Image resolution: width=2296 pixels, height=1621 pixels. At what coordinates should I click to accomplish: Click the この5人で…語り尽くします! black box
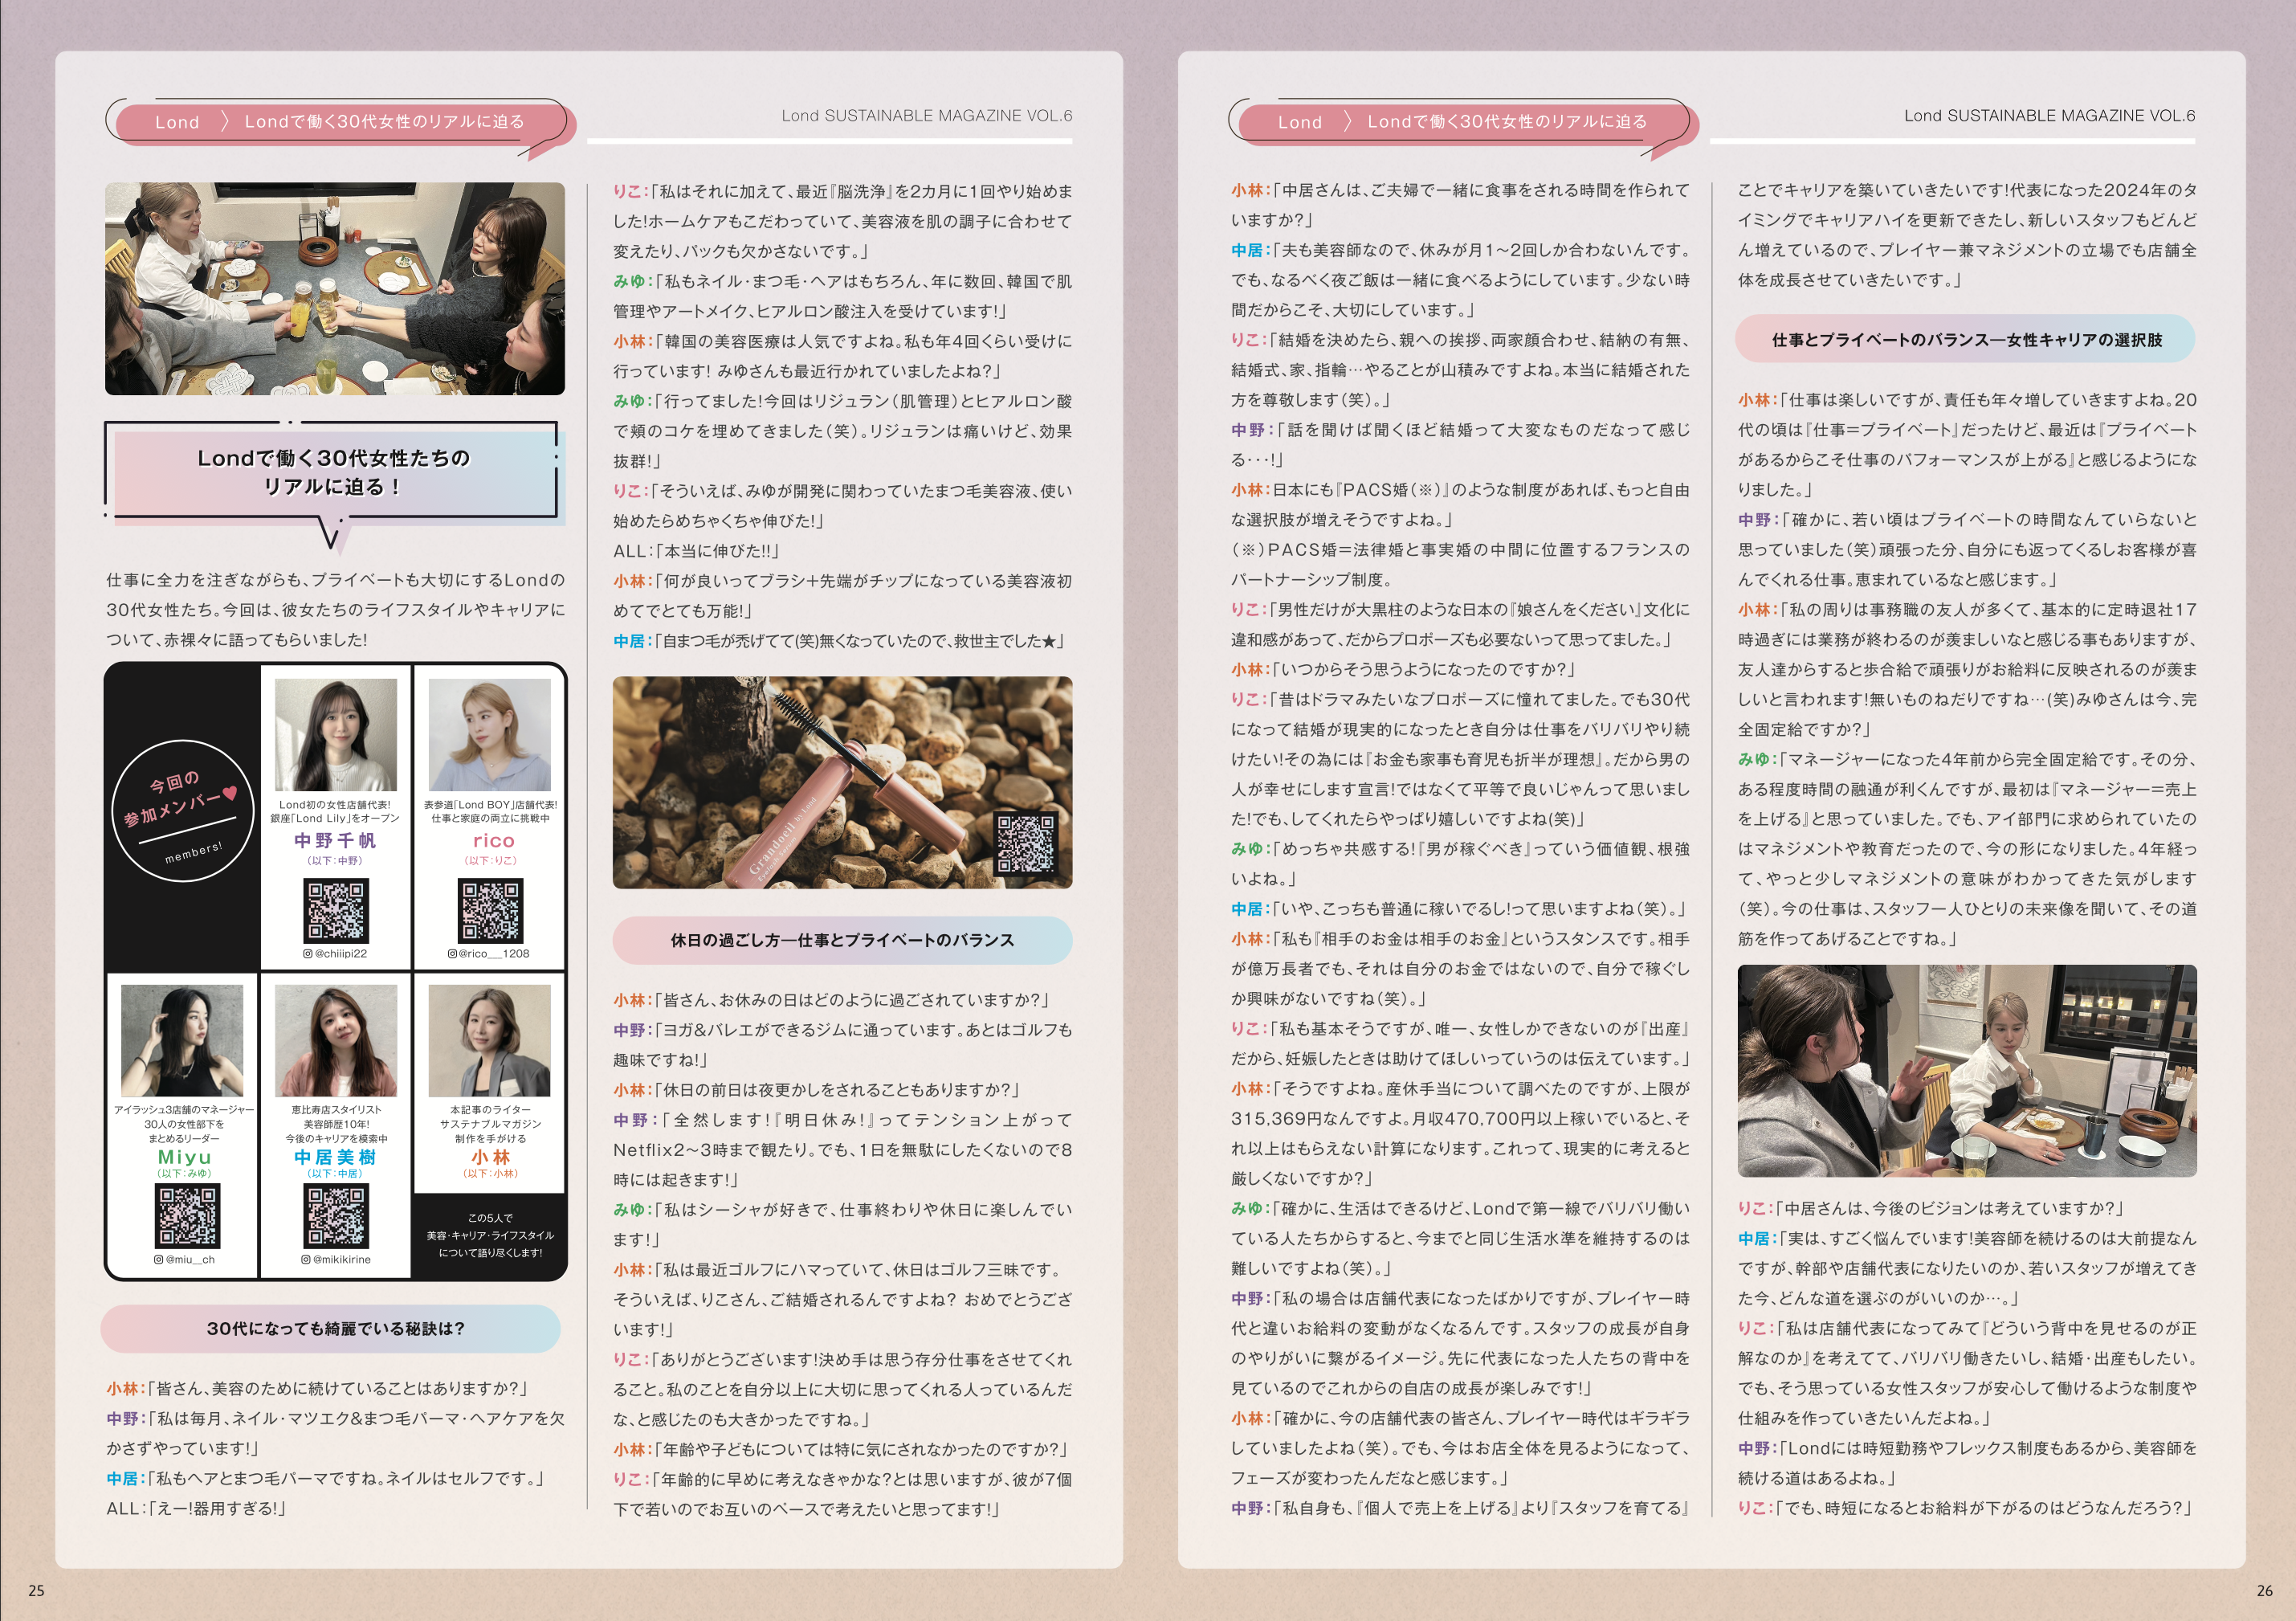point(490,1235)
